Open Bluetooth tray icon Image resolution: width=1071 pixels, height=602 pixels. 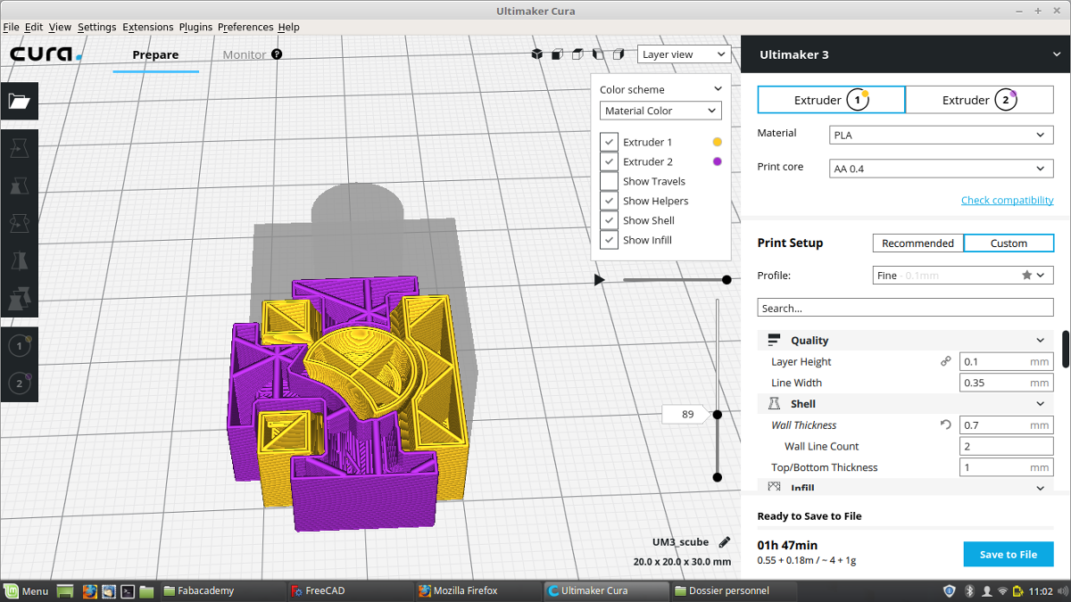[x=969, y=590]
